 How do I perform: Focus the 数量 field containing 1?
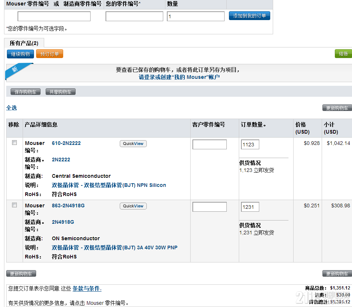click(196, 16)
